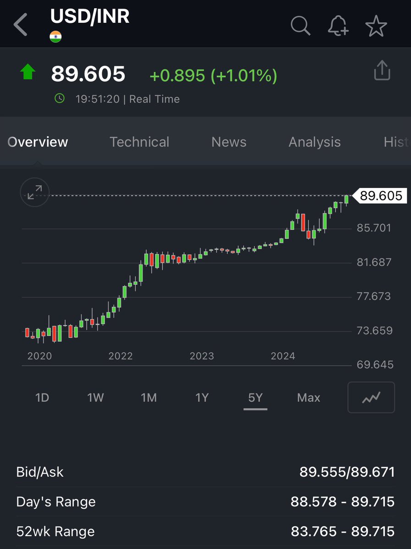Star USD/INR to add to favorites
This screenshot has width=411, height=549.
click(375, 26)
